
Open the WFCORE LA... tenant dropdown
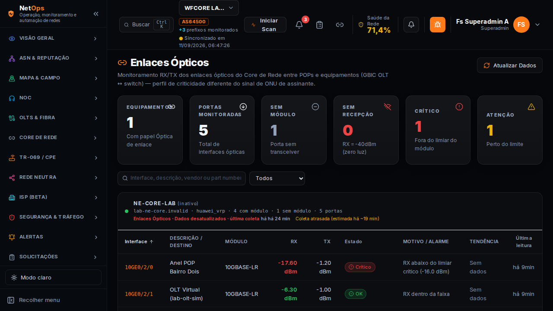(x=209, y=8)
